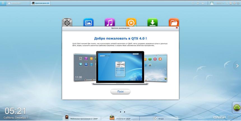Open the main menu hamburger icon
241x121 pixels.
[3, 3]
